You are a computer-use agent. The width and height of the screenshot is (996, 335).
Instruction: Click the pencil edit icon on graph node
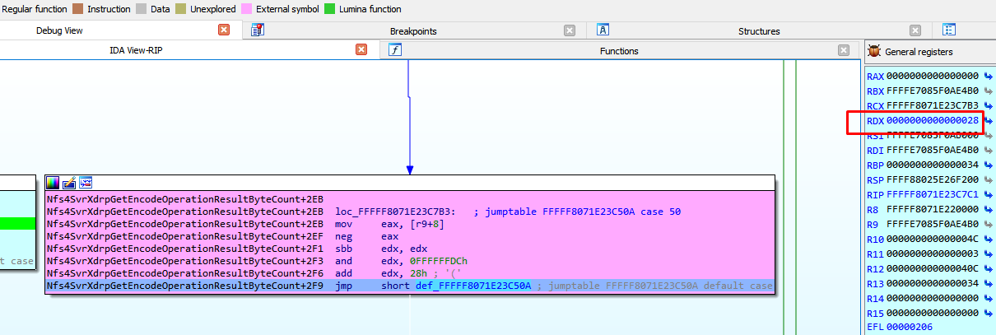pos(69,183)
